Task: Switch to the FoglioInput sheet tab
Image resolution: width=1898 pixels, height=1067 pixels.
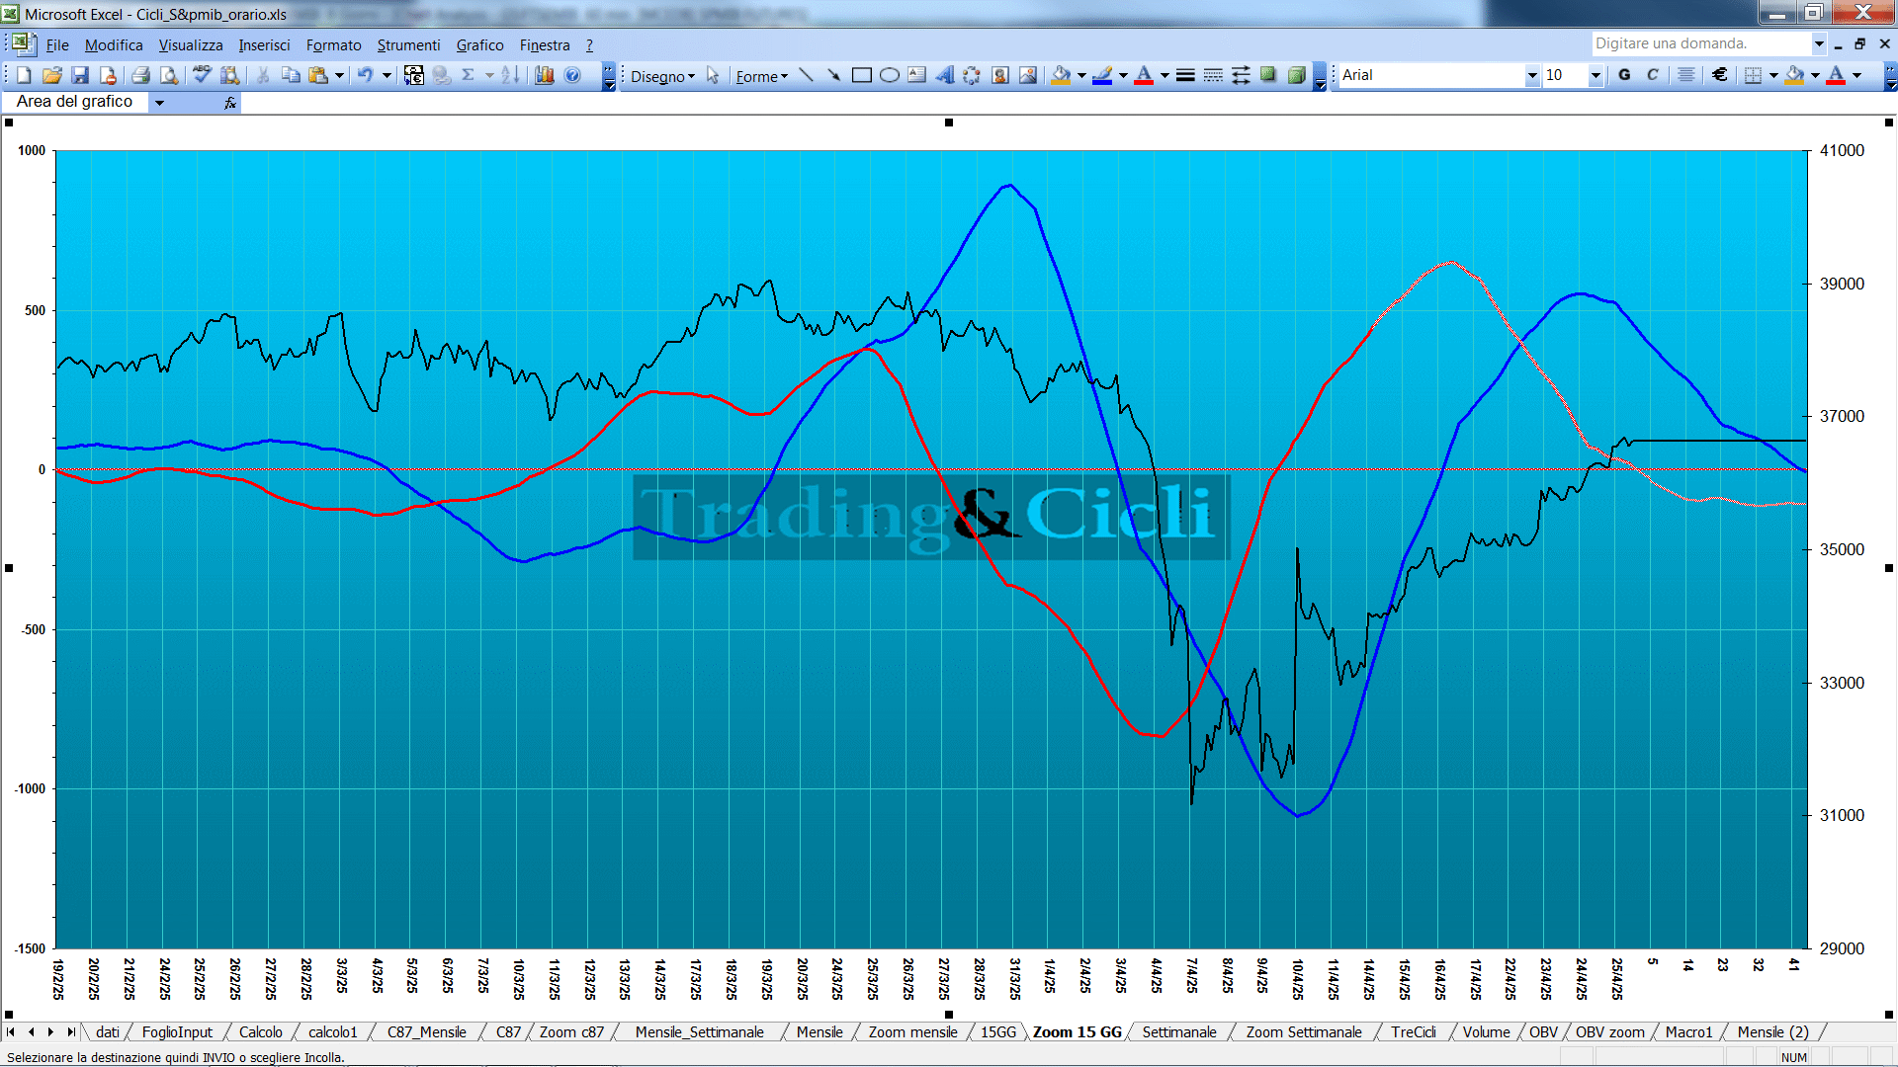Action: 177,1032
